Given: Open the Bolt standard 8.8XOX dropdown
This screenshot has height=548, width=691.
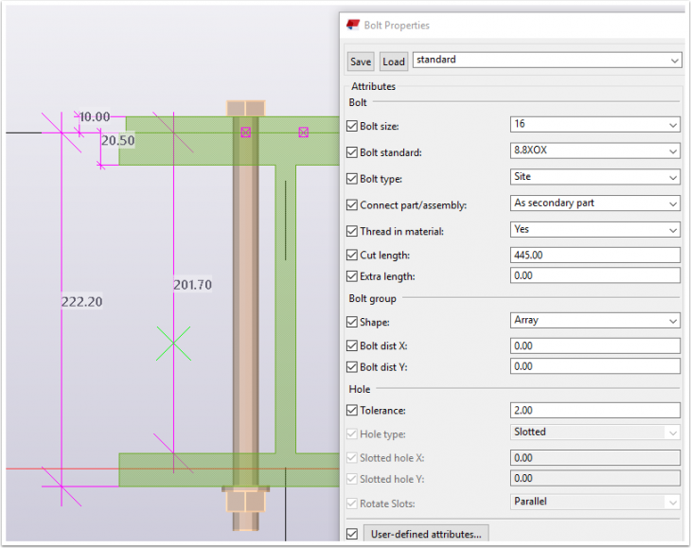Looking at the screenshot, I should [594, 150].
